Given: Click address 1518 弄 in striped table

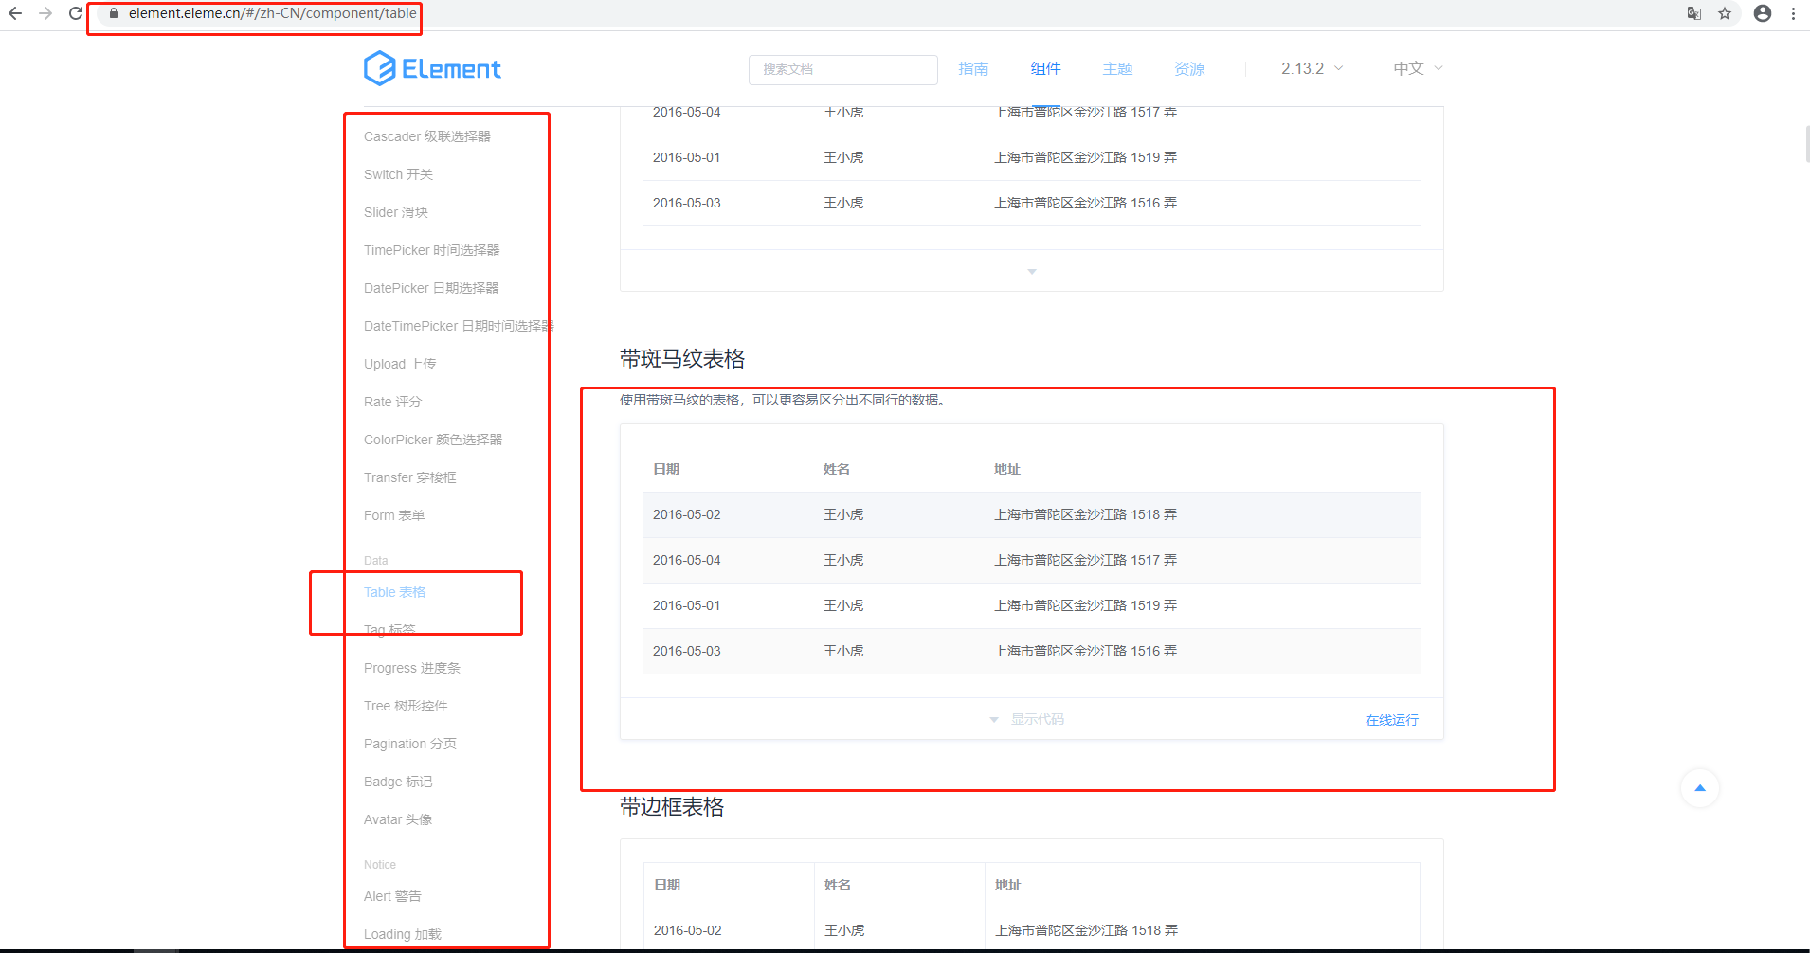Looking at the screenshot, I should 1086,514.
